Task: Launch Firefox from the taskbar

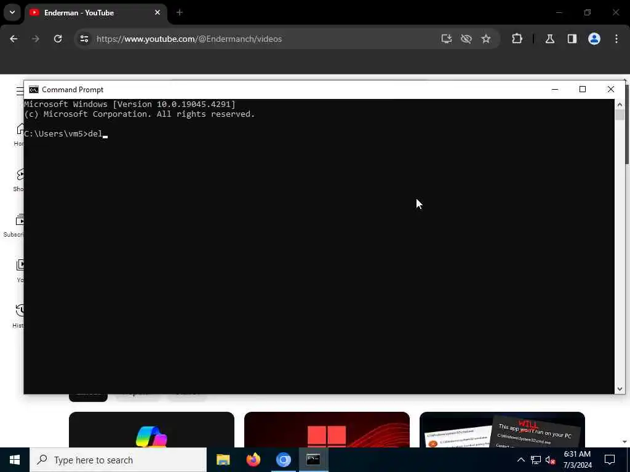Action: click(253, 460)
